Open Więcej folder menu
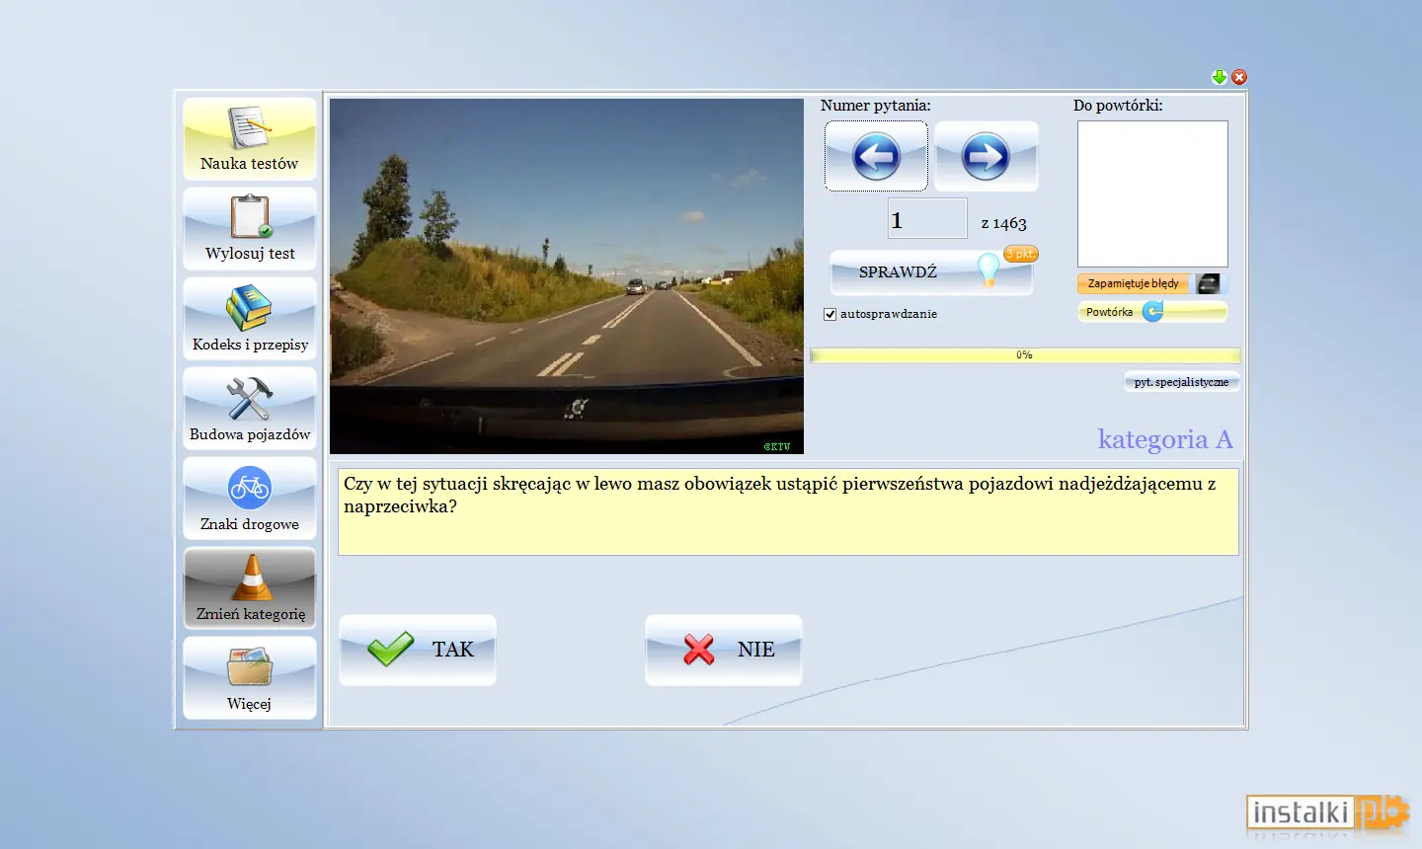 pyautogui.click(x=250, y=678)
